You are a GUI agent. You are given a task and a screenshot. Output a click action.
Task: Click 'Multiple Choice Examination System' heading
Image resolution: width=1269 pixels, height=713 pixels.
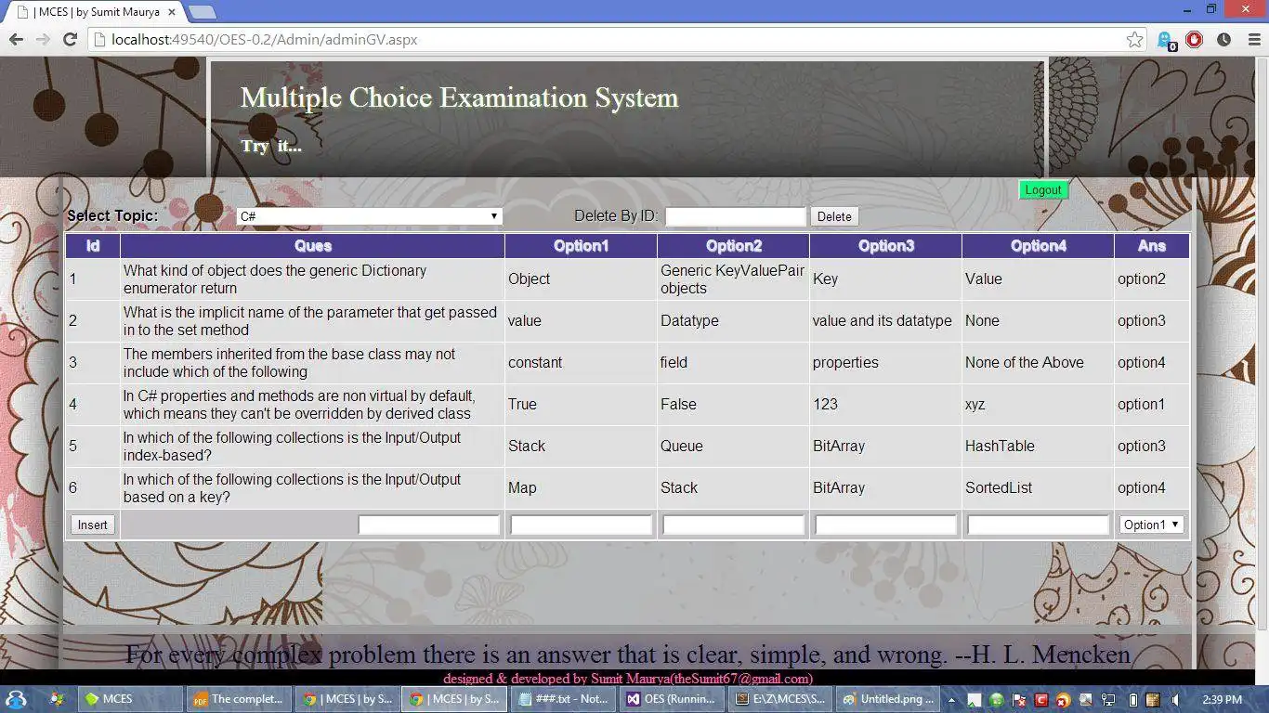coord(459,97)
